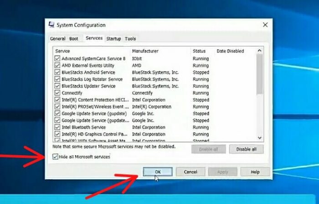Select the Intel Bluetooth Service row text

[83, 127]
